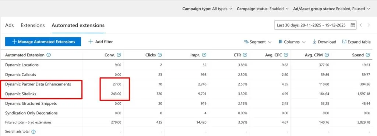Image resolution: width=377 pixels, height=136 pixels.
Task: Open the Last 30 days date picker
Action: coord(315,25)
